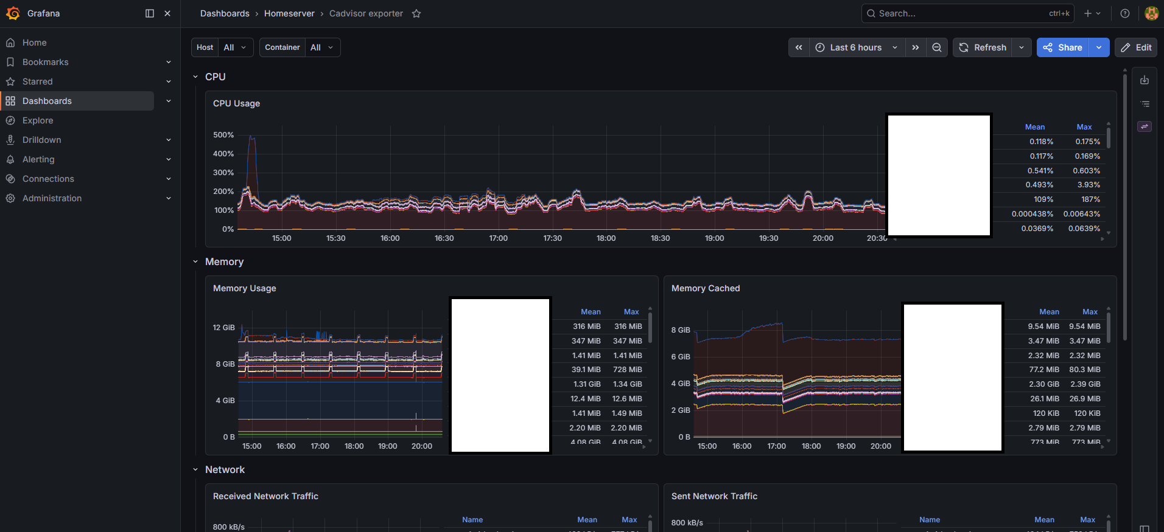Viewport: 1164px width, 532px height.
Task: Open the Administration menu item
Action: 52,198
